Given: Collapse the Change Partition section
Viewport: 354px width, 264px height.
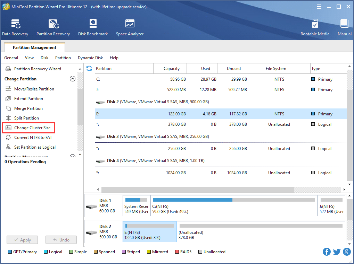Looking at the screenshot, I should pyautogui.click(x=72, y=79).
